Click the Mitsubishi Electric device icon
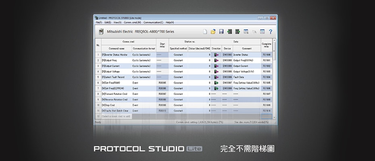 click(101, 31)
